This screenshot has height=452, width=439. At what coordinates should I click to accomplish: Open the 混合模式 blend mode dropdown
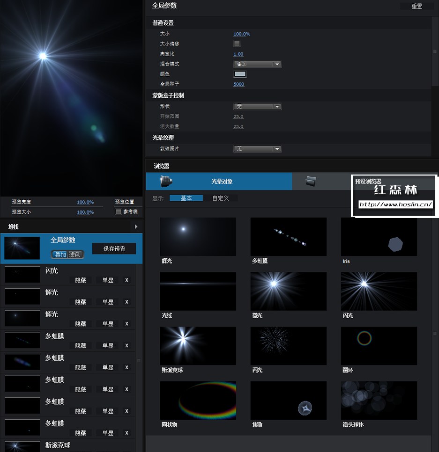(257, 64)
